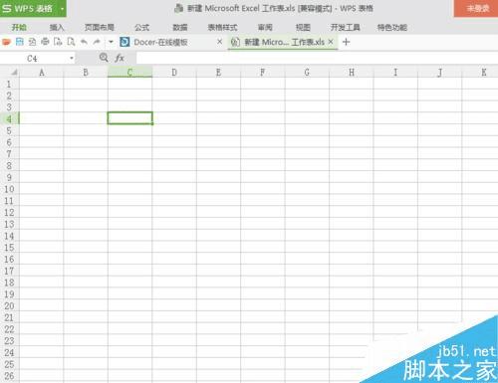
Task: Select row 4 header
Action: pos(9,118)
